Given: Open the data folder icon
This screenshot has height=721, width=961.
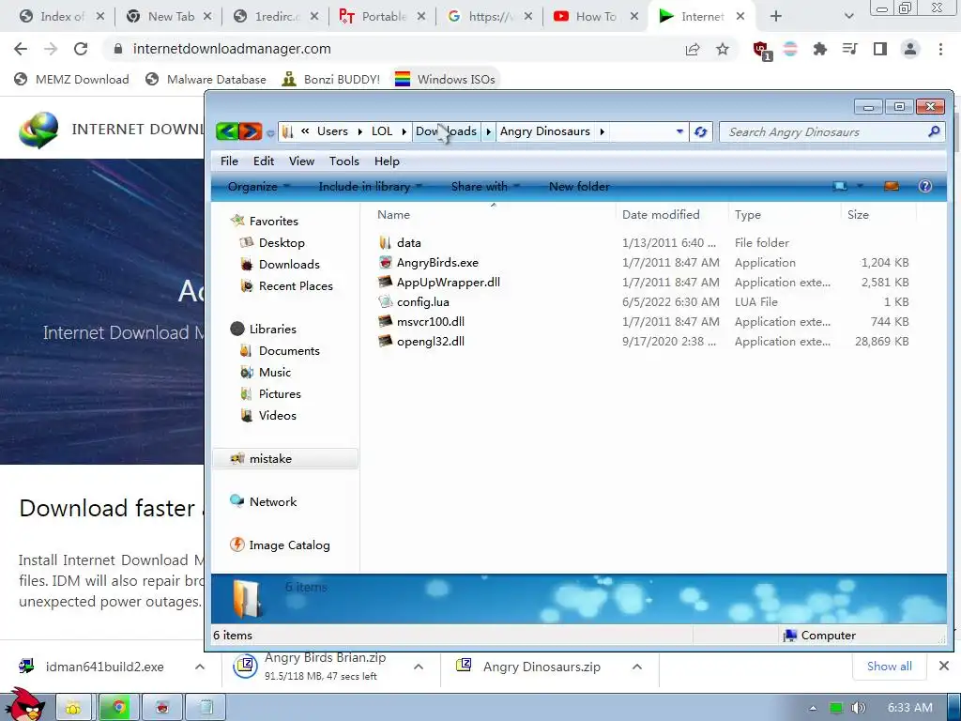Looking at the screenshot, I should click(385, 243).
